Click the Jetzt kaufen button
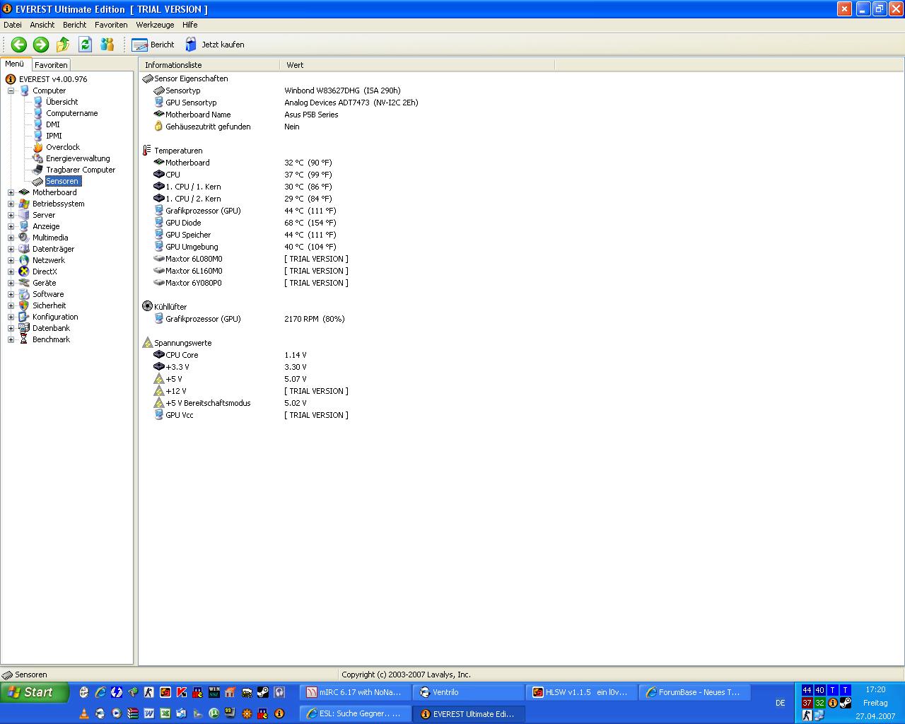 tap(214, 45)
